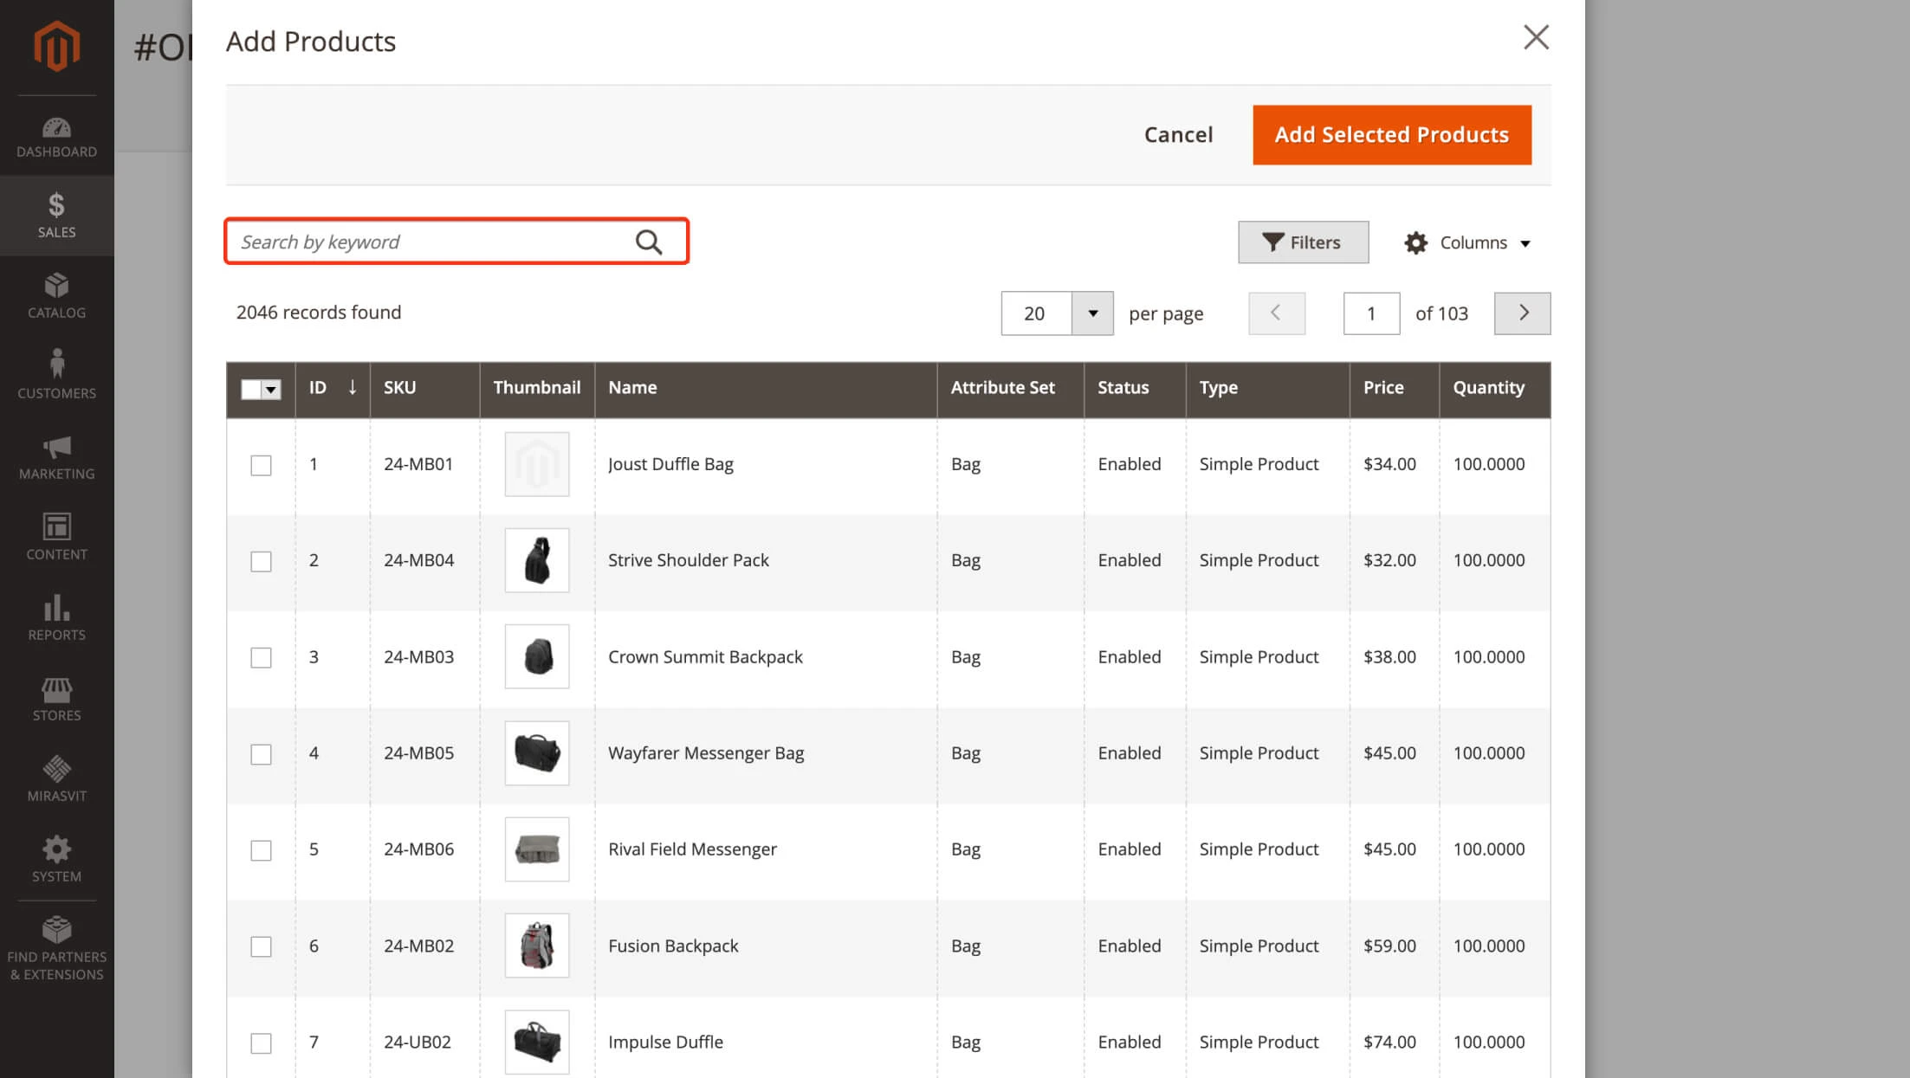Open the Filters panel
The height and width of the screenshot is (1078, 1910).
point(1303,242)
